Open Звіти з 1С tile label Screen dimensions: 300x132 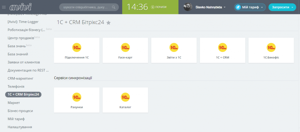tap(174, 57)
